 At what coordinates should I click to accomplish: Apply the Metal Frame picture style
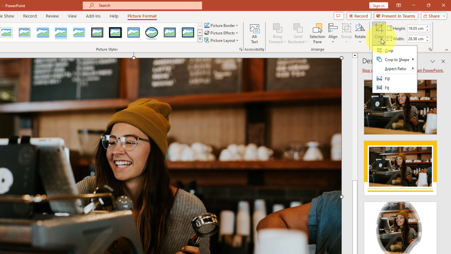(25, 32)
